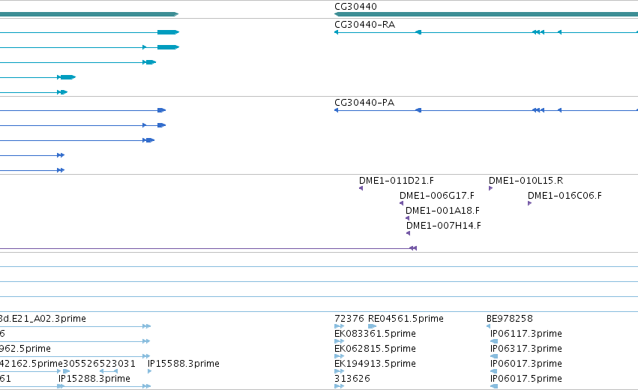Select the IP15588.3prime label
Image resolution: width=638 pixels, height=390 pixels.
point(184,364)
